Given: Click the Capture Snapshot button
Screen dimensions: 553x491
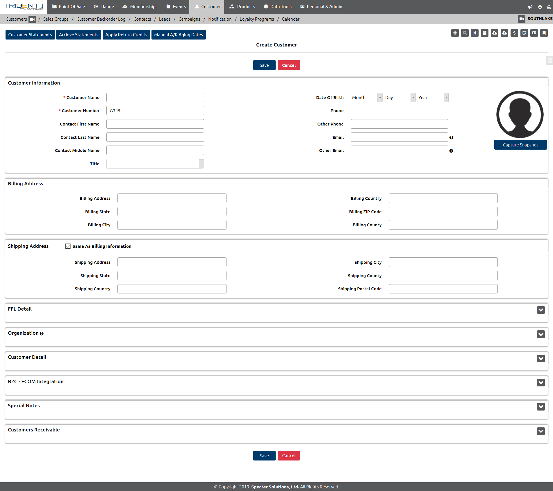Looking at the screenshot, I should 520,145.
